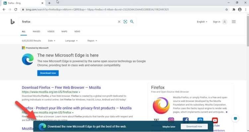Viewport: 249px width, 132px height.
Task: Click the lock icon in address bar
Action: point(23,10)
